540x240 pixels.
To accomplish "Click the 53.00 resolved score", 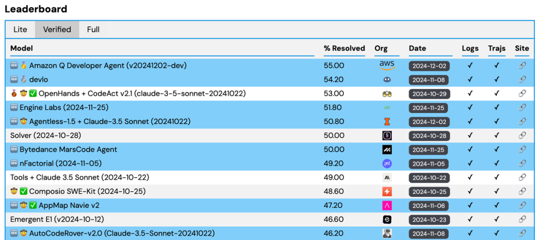I will pyautogui.click(x=333, y=93).
